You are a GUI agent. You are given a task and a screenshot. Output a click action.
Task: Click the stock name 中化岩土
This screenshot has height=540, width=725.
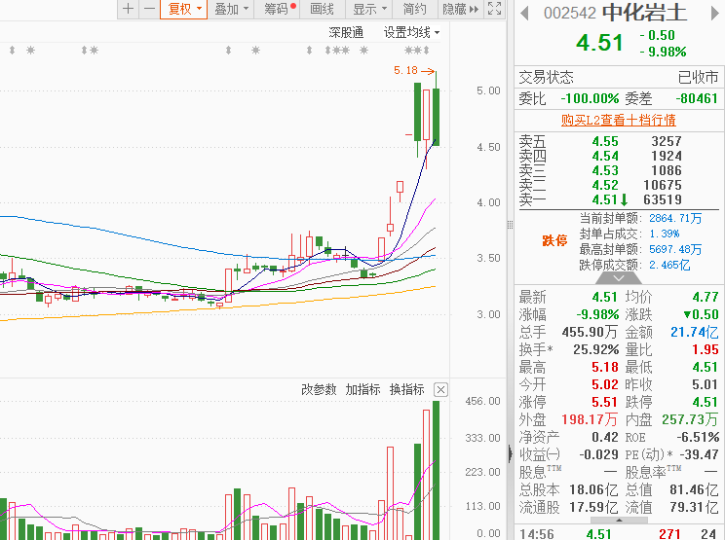click(x=644, y=13)
